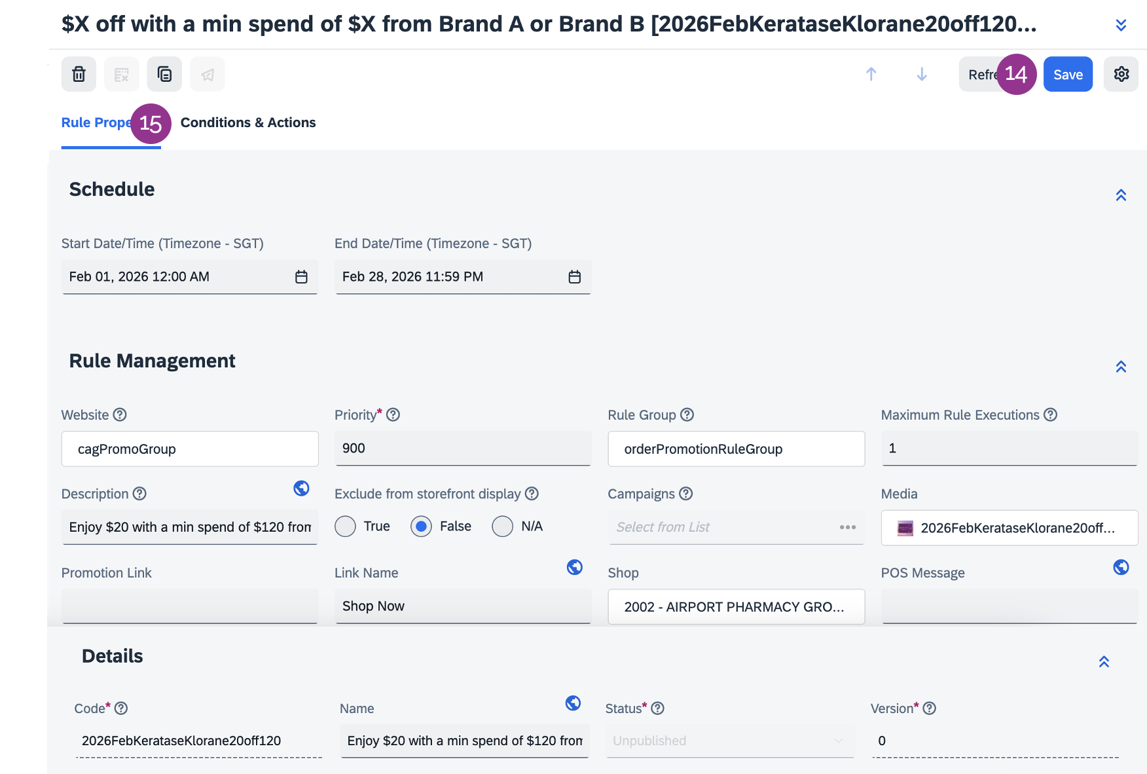Collapse the Rule Management section
The height and width of the screenshot is (774, 1147).
[x=1121, y=367]
